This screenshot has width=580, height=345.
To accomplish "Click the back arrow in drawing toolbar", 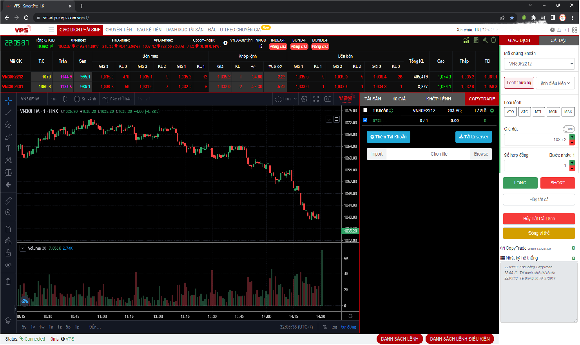I will coord(8,184).
